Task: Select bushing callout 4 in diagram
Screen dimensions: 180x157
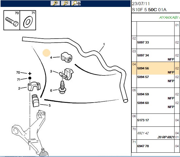Action: pos(51,58)
